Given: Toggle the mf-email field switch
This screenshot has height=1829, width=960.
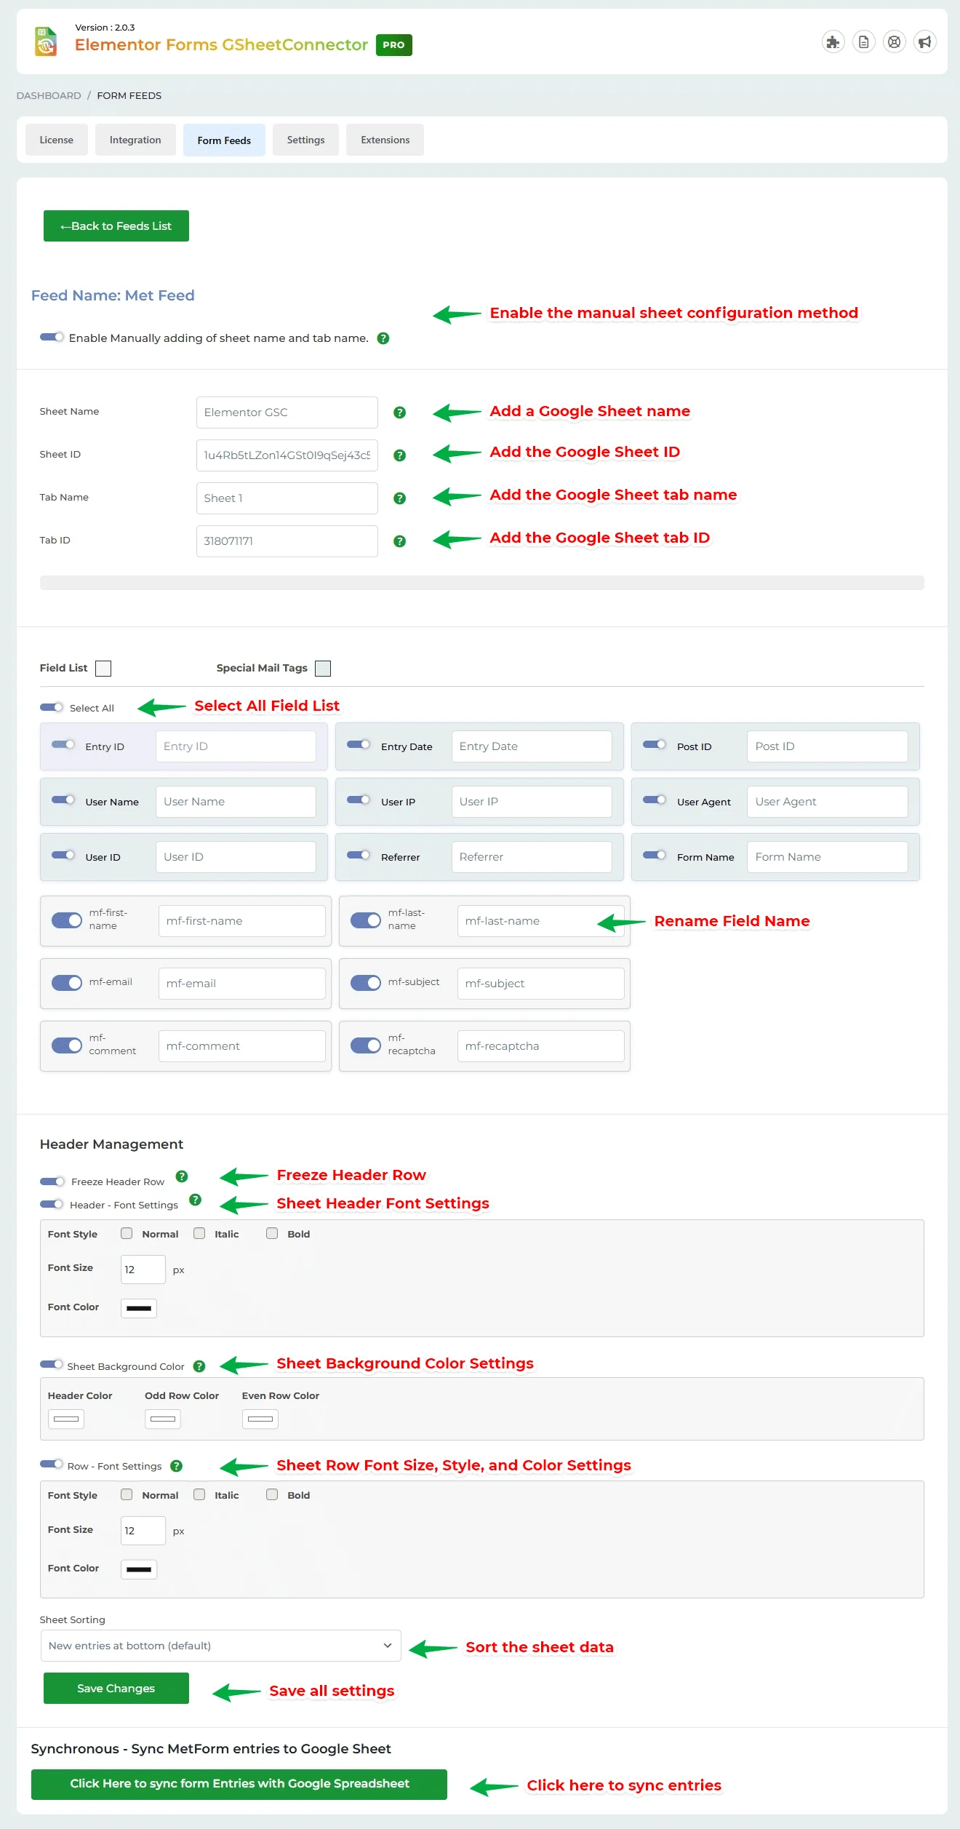Looking at the screenshot, I should pyautogui.click(x=67, y=983).
